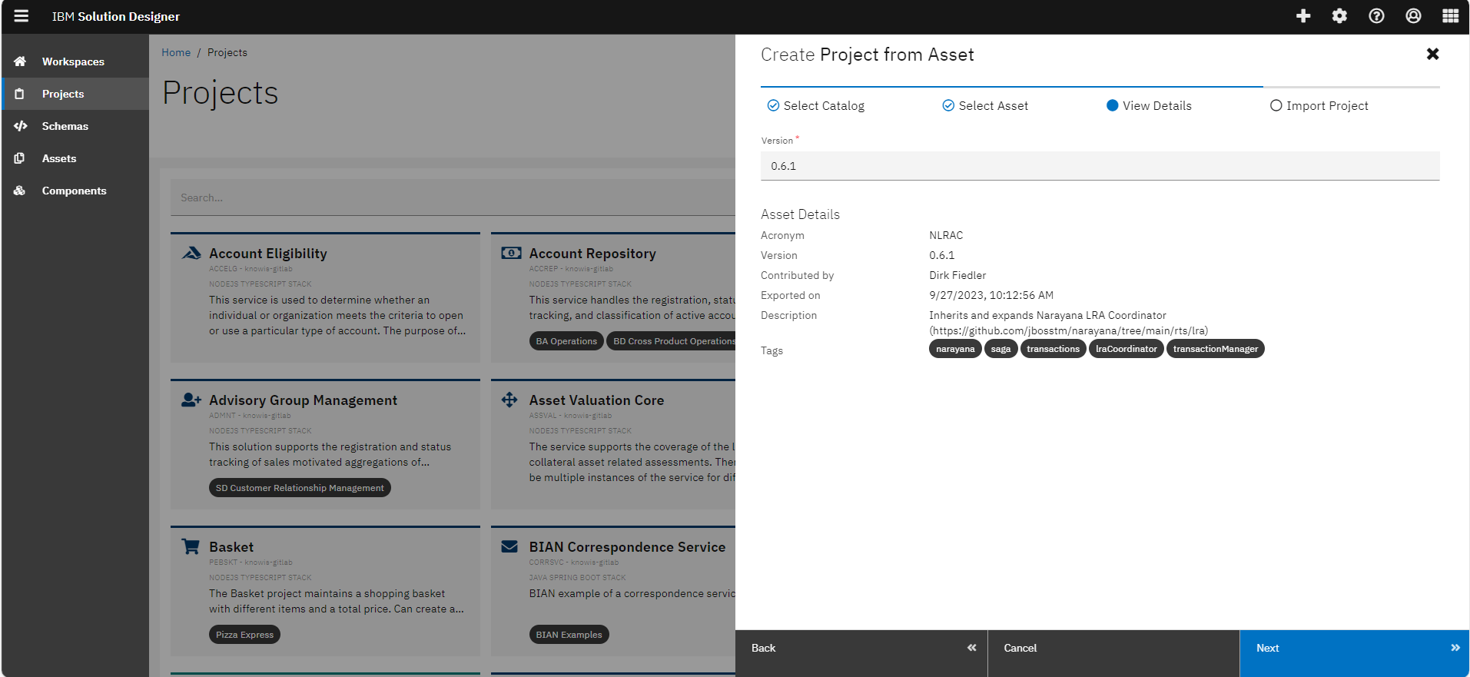Image resolution: width=1470 pixels, height=677 pixels.
Task: Open the Assets menu item
Action: [x=75, y=158]
